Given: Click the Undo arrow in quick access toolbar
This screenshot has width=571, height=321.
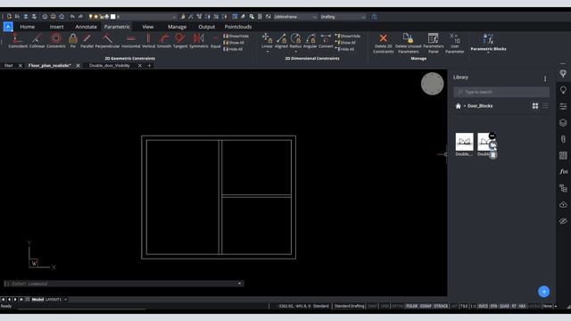Looking at the screenshot, I should (x=72, y=17).
